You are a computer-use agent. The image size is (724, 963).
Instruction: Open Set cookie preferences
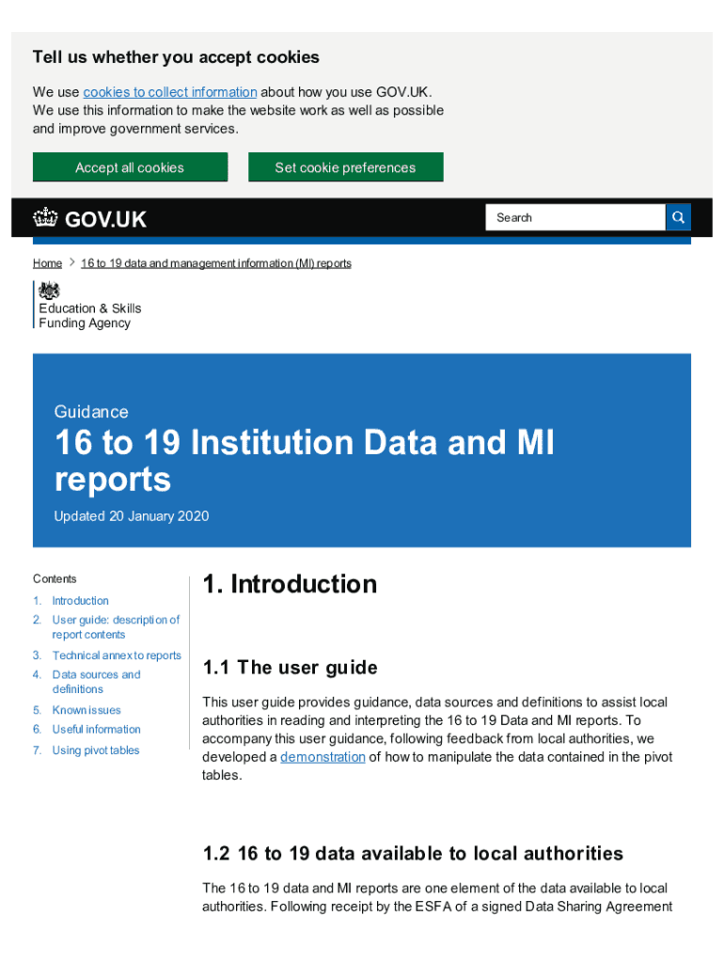click(345, 167)
